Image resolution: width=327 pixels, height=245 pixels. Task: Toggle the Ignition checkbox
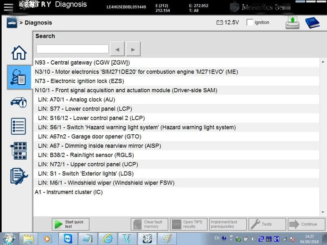[x=250, y=22]
